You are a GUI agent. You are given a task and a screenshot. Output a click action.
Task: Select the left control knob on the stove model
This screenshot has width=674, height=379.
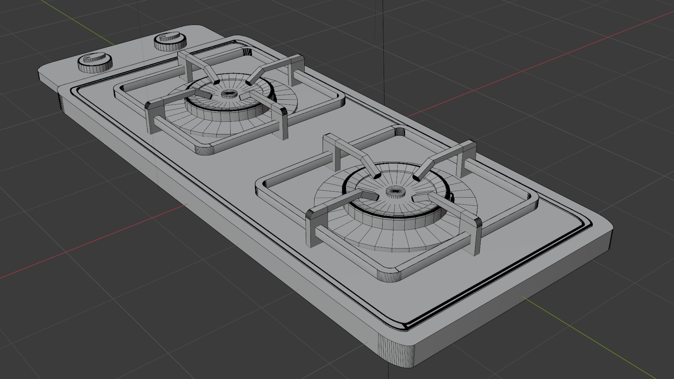[x=95, y=63]
